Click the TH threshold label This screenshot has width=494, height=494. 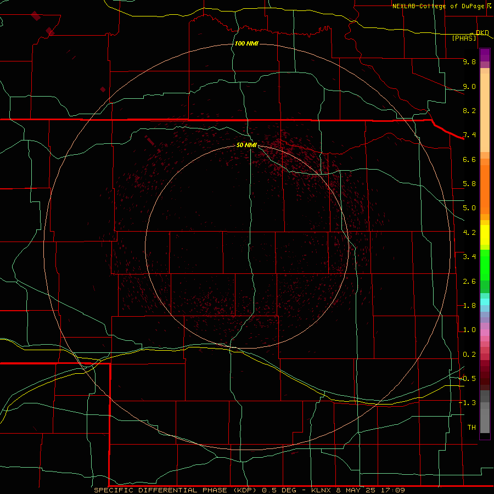click(471, 428)
